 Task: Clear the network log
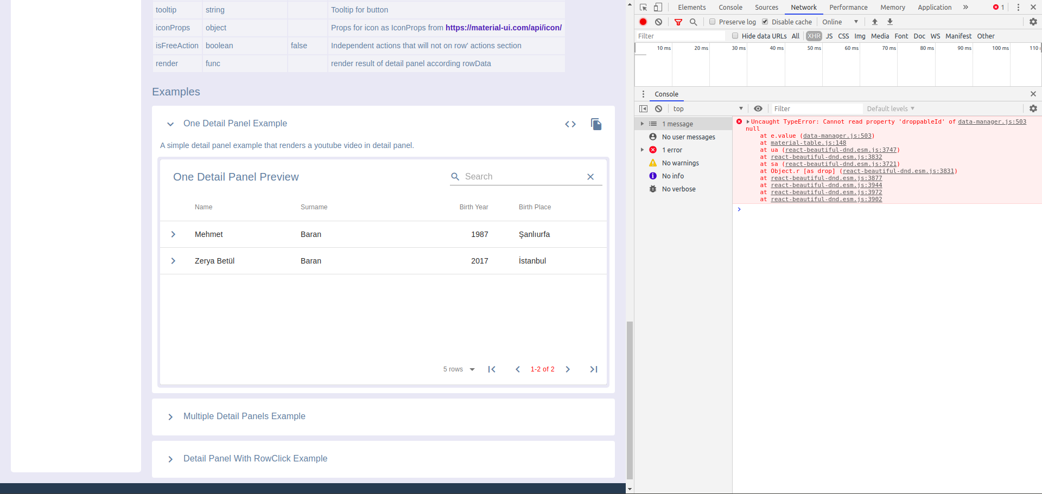pyautogui.click(x=658, y=22)
